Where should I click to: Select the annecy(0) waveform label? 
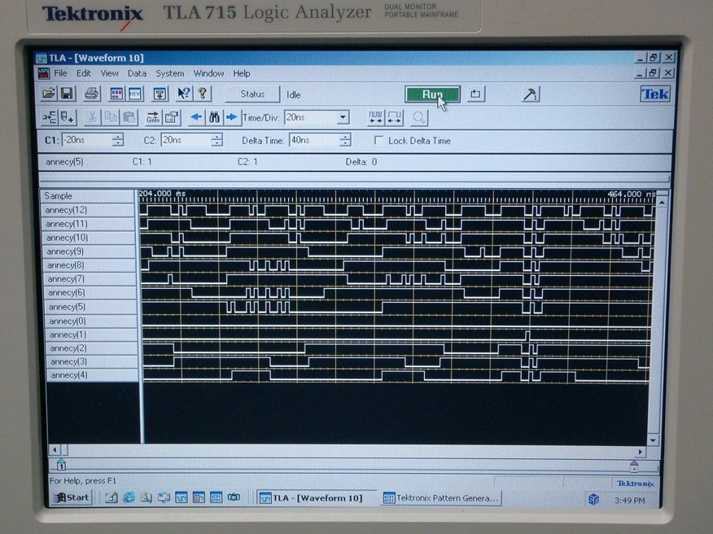point(91,321)
